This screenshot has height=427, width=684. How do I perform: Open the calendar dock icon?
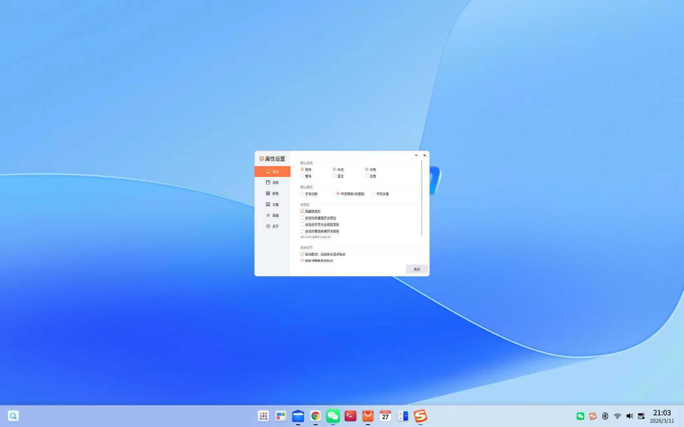[385, 416]
